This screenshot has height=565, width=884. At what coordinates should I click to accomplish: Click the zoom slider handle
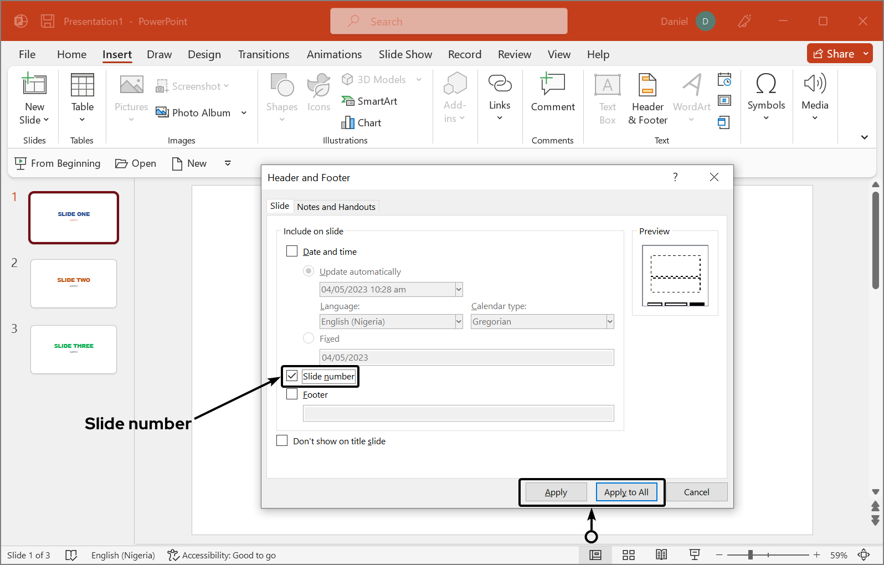pos(750,555)
